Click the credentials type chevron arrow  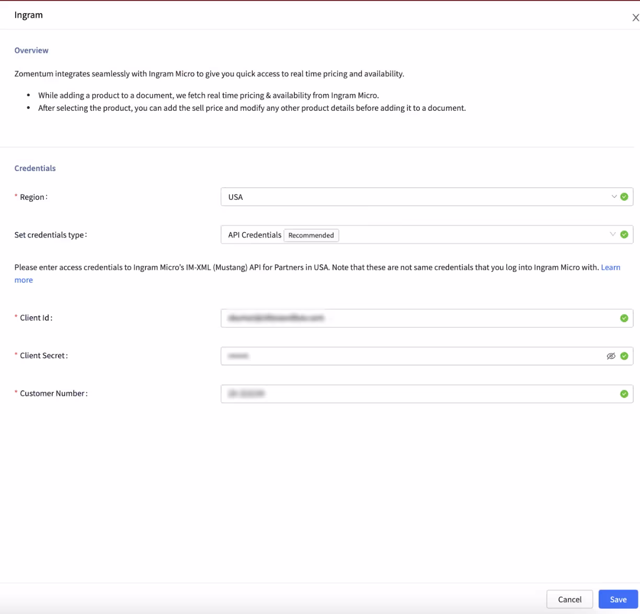(613, 234)
